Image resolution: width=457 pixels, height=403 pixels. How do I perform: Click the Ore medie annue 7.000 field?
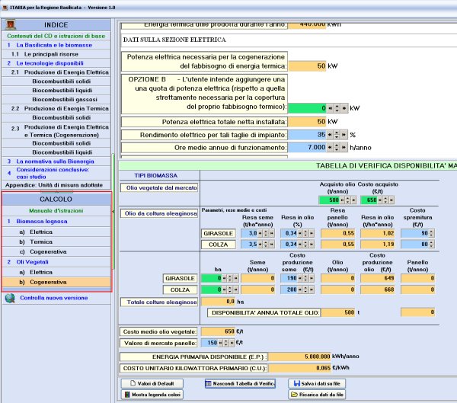[307, 148]
